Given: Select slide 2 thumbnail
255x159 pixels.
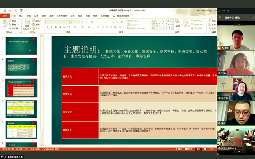Looking at the screenshot, I should click(x=21, y=67).
